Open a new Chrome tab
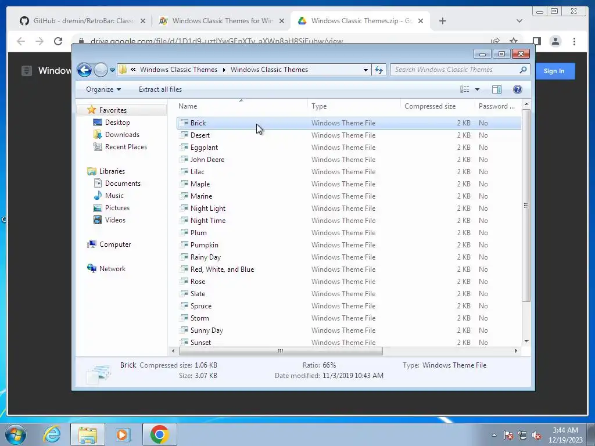The image size is (595, 446). pos(442,21)
